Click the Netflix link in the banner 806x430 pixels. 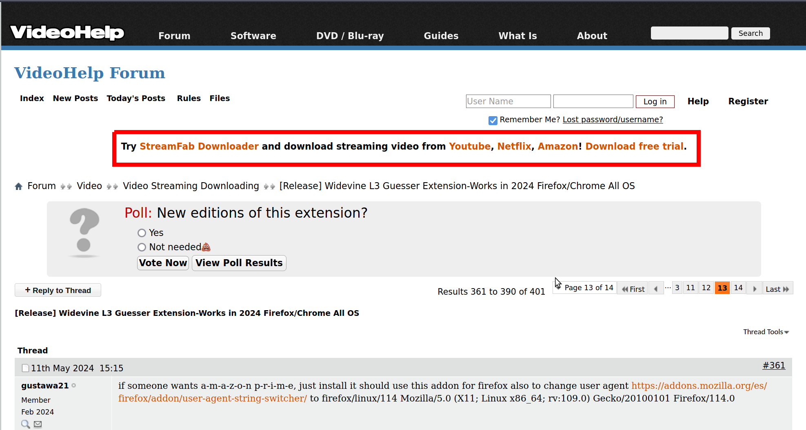[514, 146]
